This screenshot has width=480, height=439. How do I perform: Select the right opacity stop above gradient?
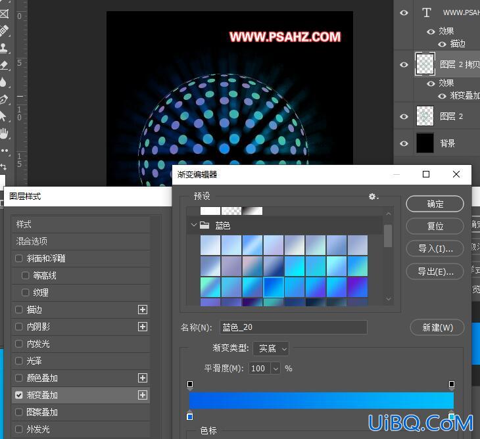pyautogui.click(x=452, y=384)
